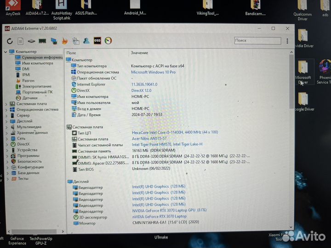The width and height of the screenshot is (331, 248).
Task: Open TechPowerUp GPU-Z desktop shortcut
Action: click(x=41, y=240)
